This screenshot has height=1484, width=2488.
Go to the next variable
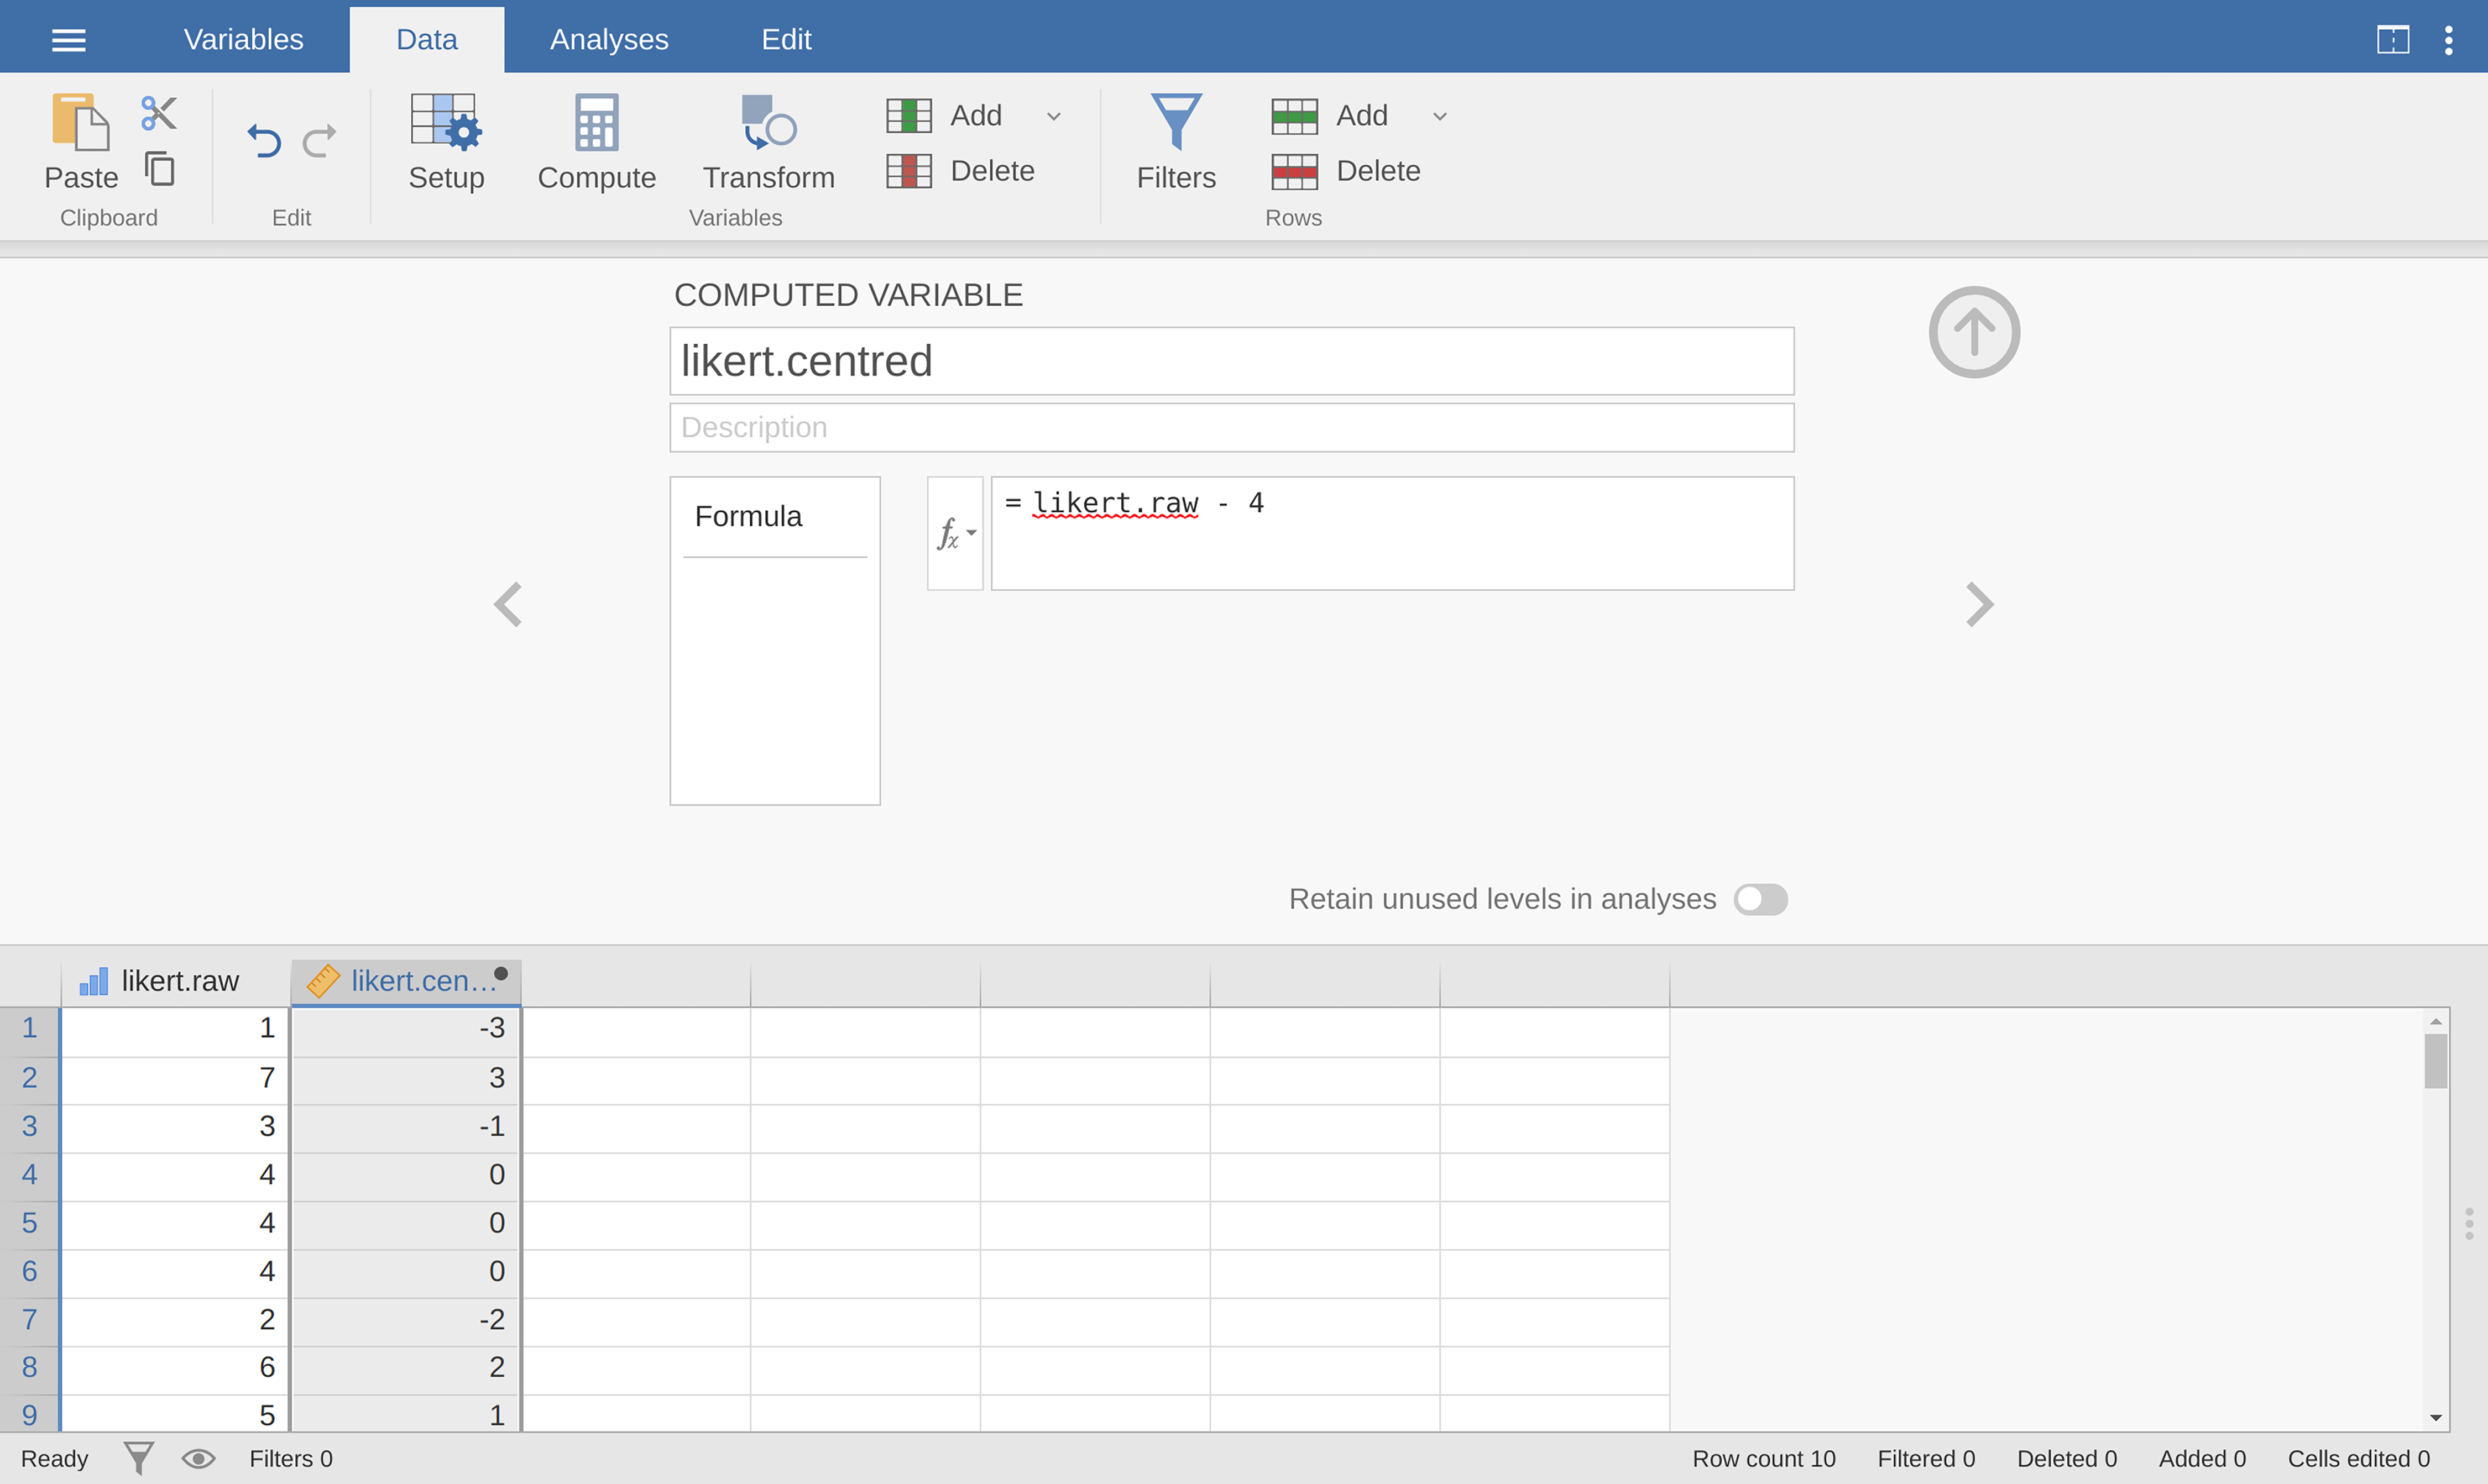point(1980,604)
